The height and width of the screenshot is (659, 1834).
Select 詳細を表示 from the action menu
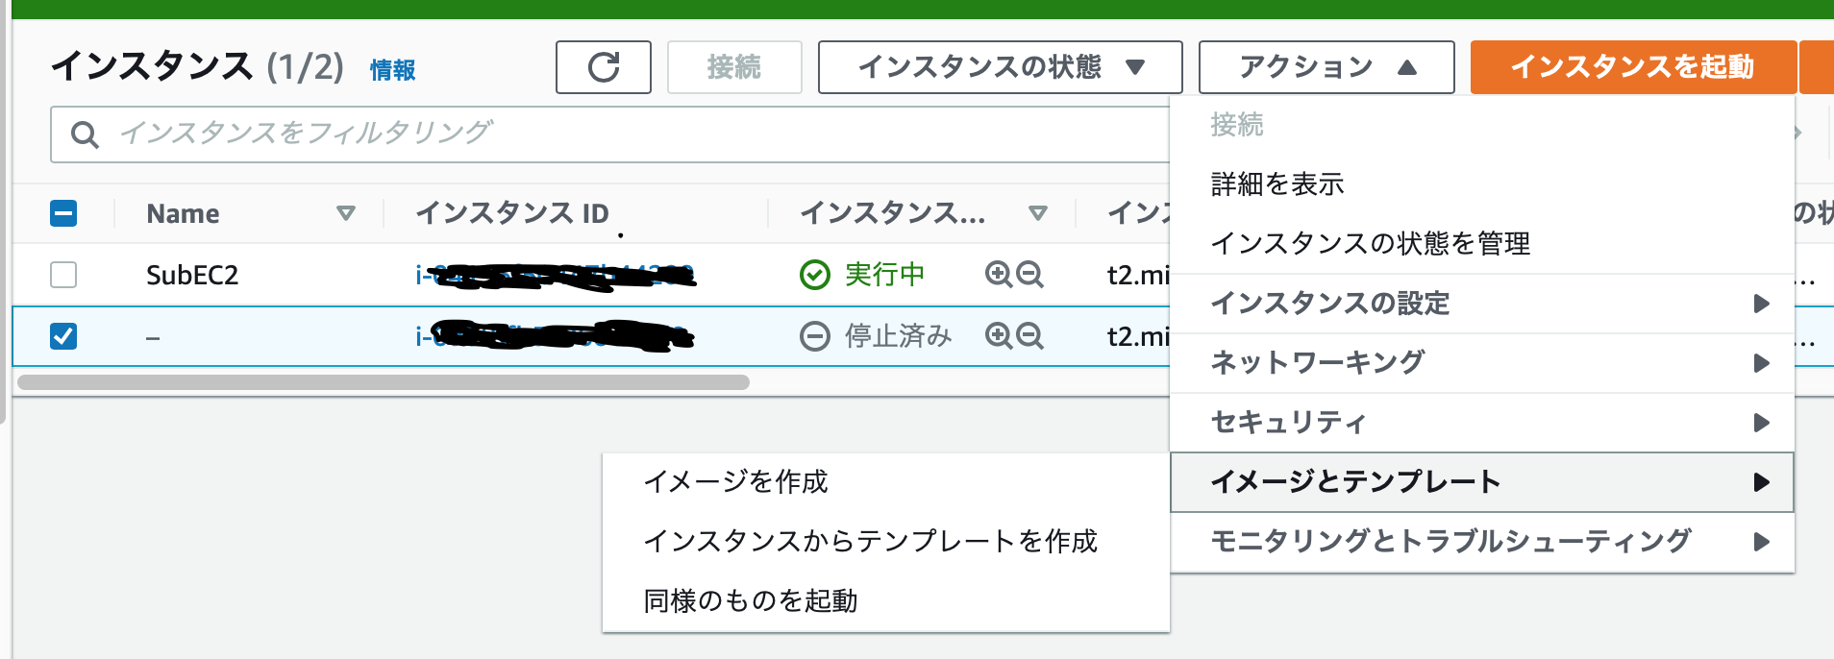(1482, 184)
